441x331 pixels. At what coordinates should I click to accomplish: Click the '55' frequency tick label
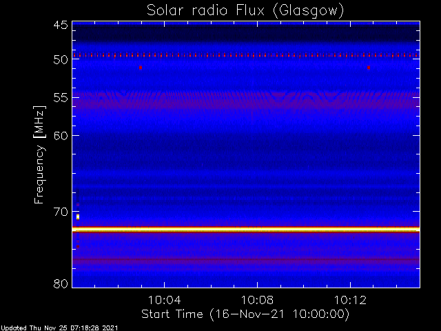(61, 98)
